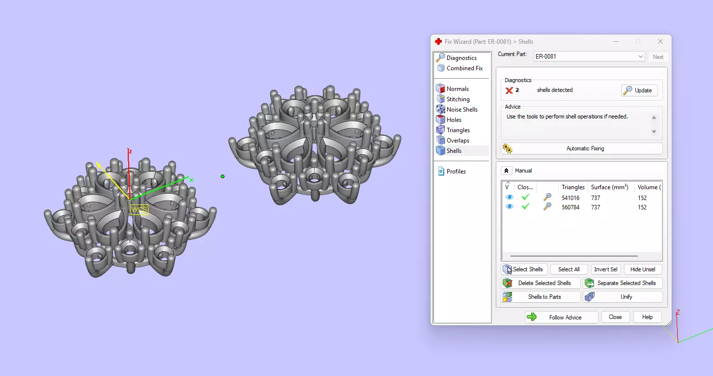Click the right 3D jewelry model
Image resolution: width=713 pixels, height=376 pixels.
(x=314, y=145)
